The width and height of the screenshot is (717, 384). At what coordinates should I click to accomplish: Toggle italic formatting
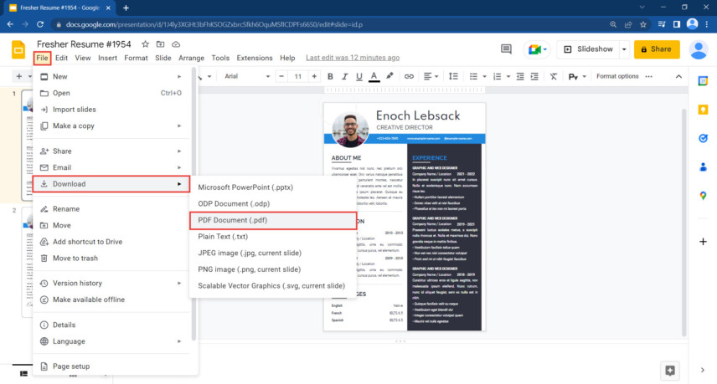(345, 76)
